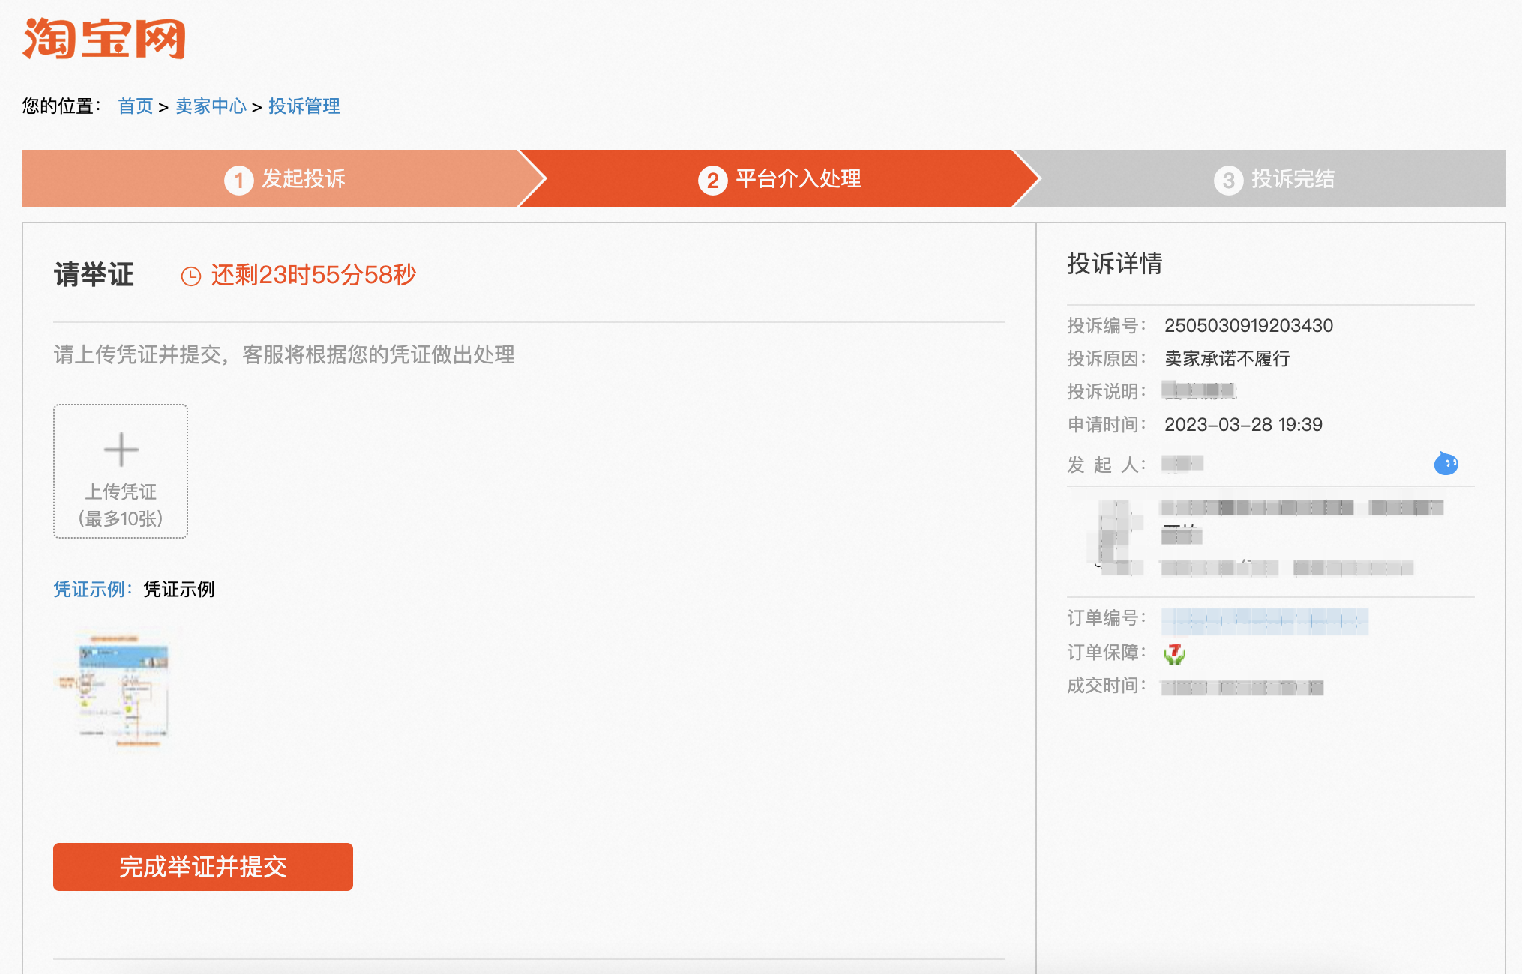
Task: Click the blue Wangwang chat icon
Action: pyautogui.click(x=1446, y=464)
